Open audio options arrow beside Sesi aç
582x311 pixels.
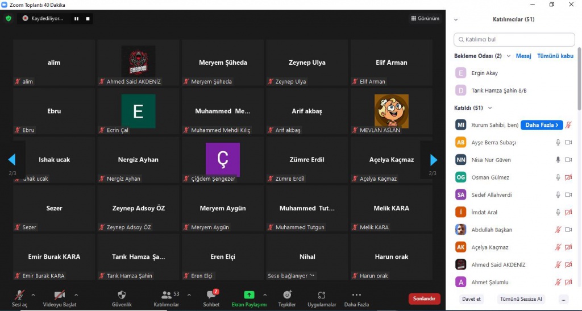coord(33,295)
